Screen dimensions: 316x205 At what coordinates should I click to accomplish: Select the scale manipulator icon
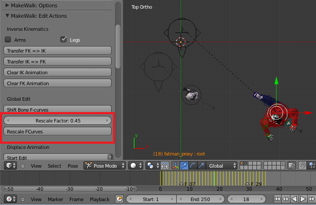tap(201, 165)
